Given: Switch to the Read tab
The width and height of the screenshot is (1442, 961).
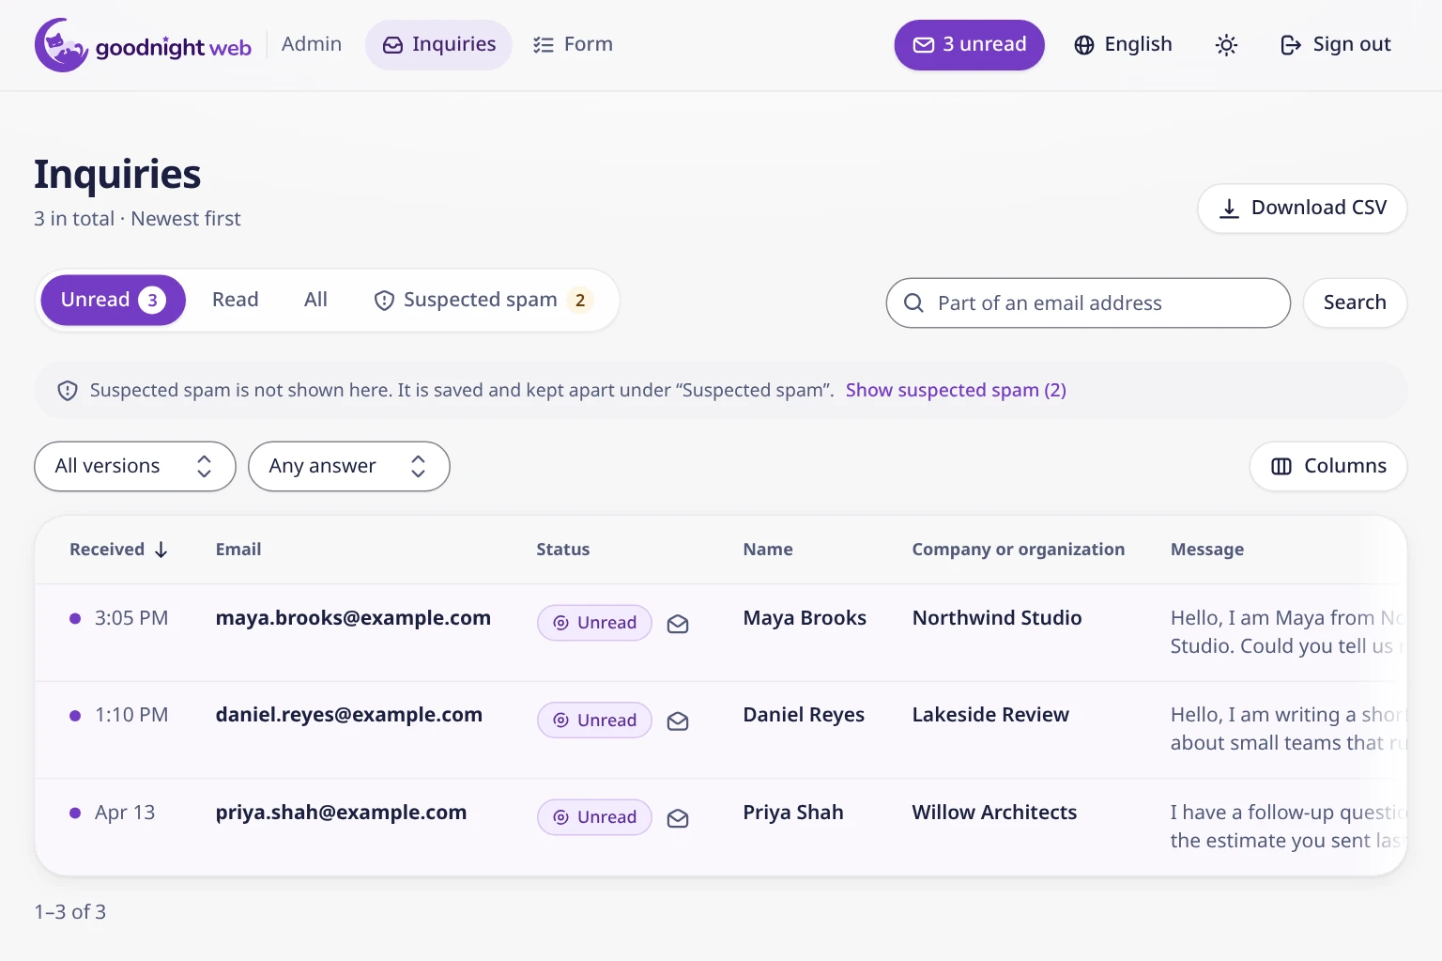Looking at the screenshot, I should (x=235, y=300).
